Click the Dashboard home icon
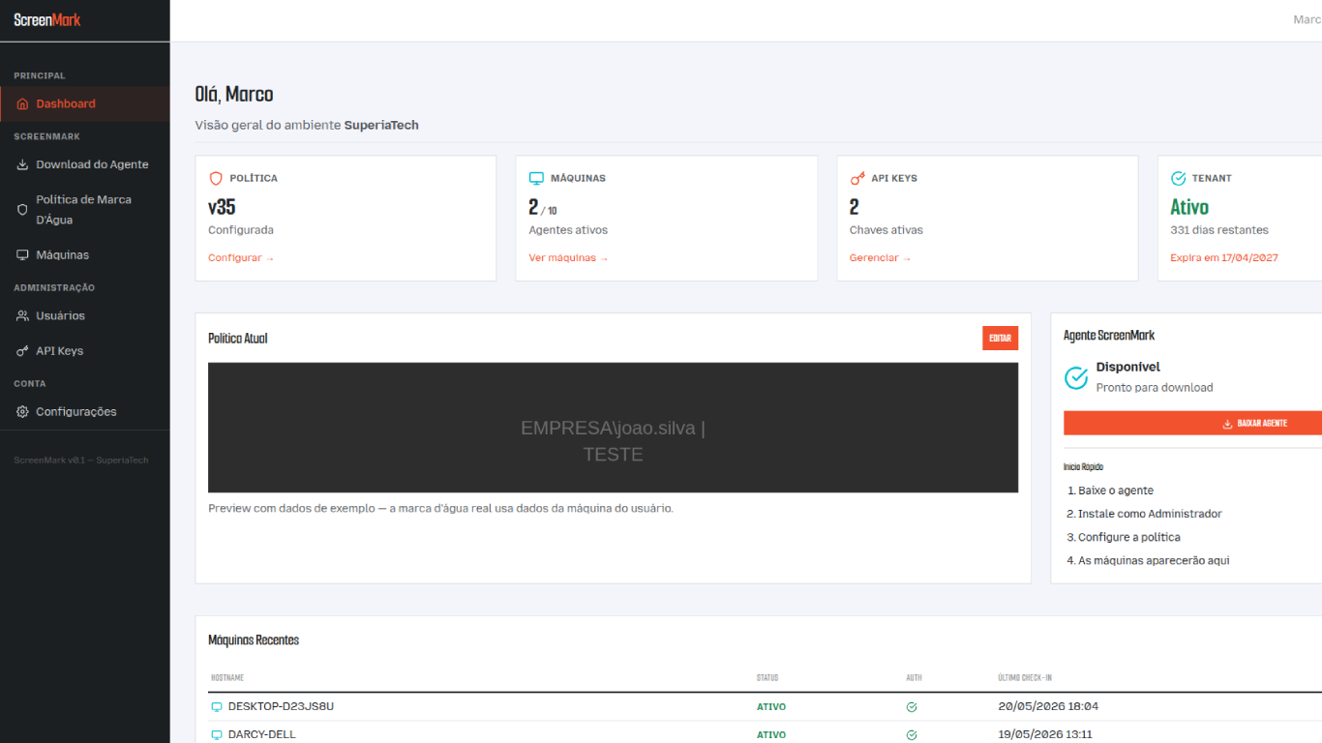Screen dimensions: 1322x743 tap(22, 104)
